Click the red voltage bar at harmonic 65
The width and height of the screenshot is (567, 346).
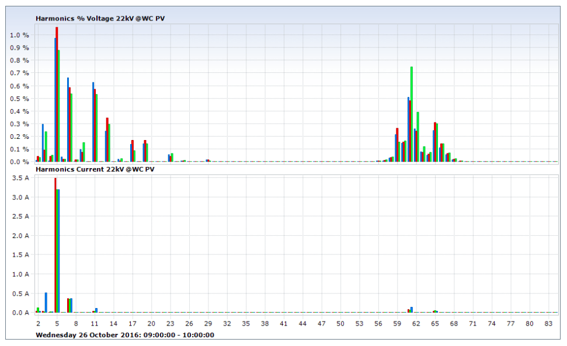[435, 142]
